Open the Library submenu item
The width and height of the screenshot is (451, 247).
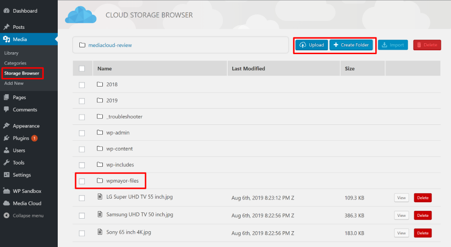[11, 53]
